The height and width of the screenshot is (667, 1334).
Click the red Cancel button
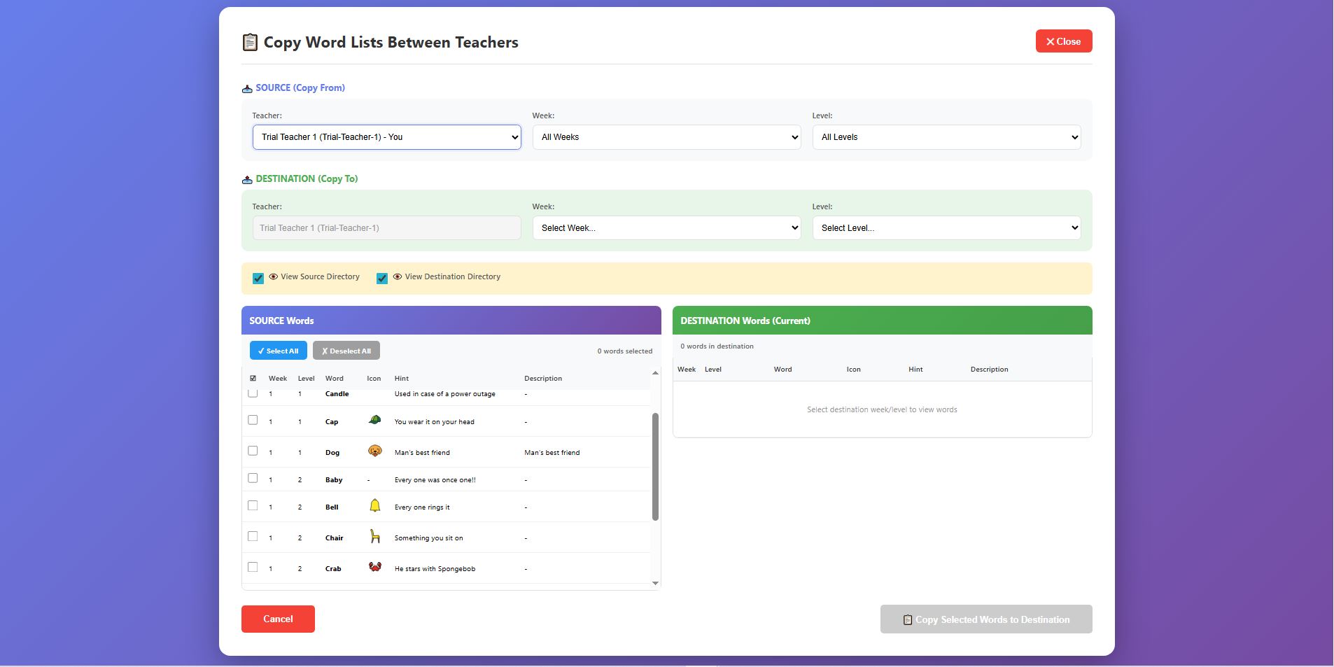tap(278, 619)
